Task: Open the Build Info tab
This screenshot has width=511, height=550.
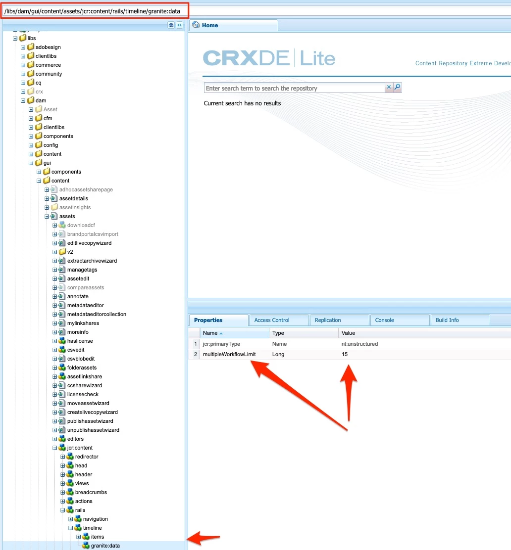Action: (x=460, y=320)
